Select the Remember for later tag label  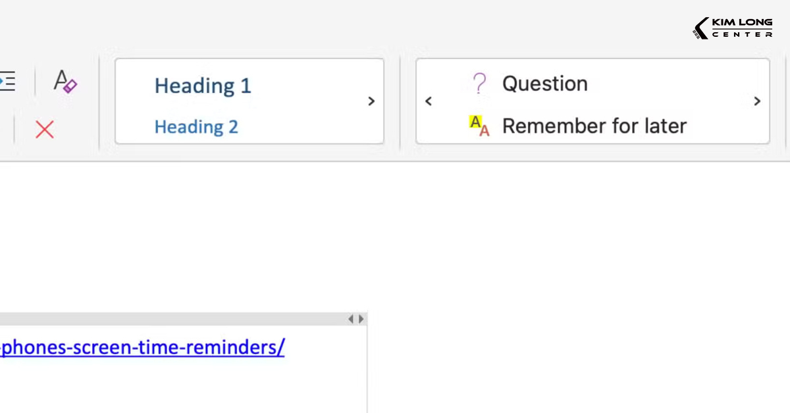594,126
